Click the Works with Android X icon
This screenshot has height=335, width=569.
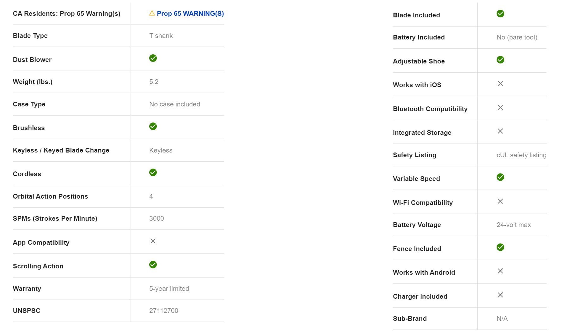click(x=500, y=271)
